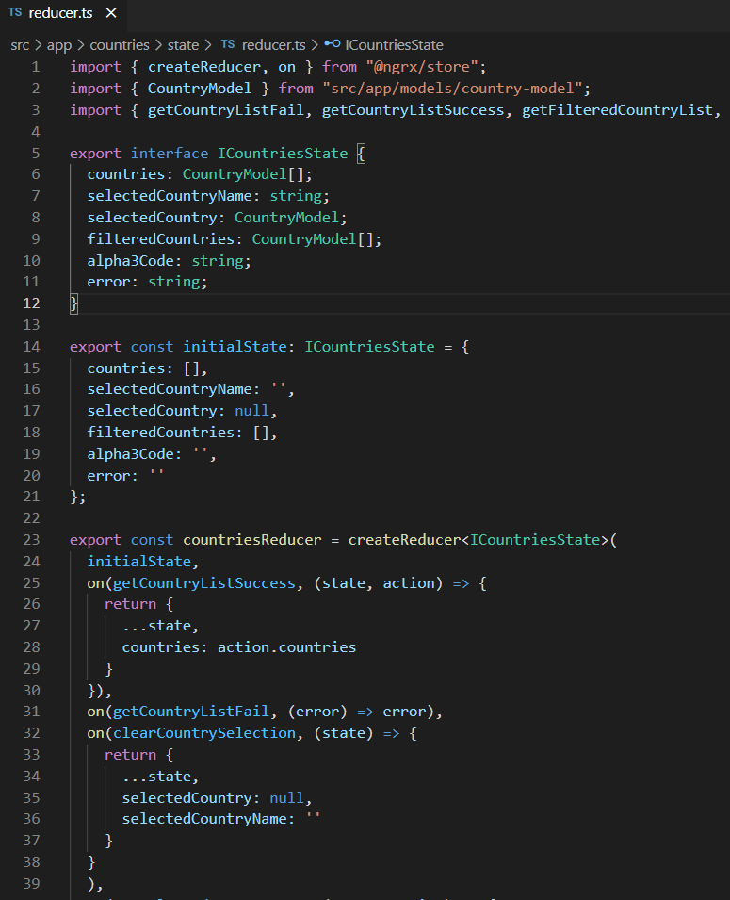Expand the countries breadcrumb folder

[x=119, y=44]
